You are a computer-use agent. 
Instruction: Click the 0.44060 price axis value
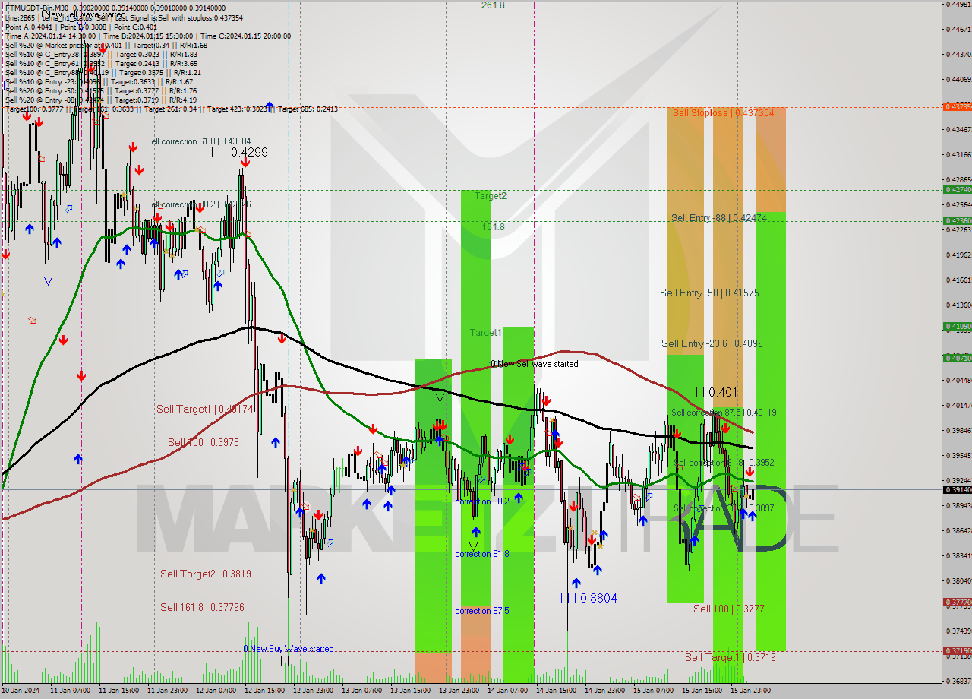pyautogui.click(x=958, y=79)
